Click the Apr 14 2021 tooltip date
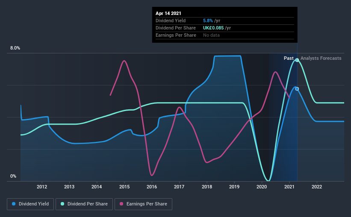 (x=168, y=13)
